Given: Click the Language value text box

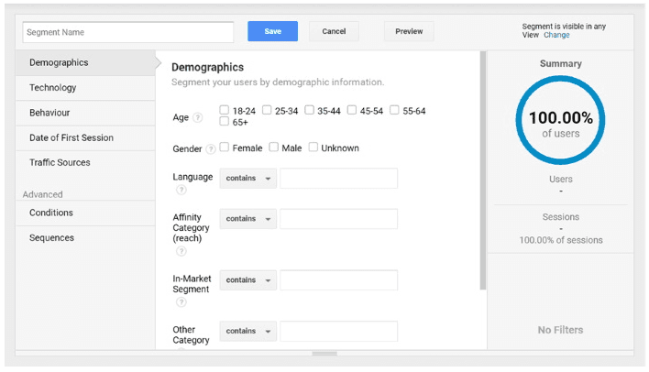Looking at the screenshot, I should click(338, 179).
